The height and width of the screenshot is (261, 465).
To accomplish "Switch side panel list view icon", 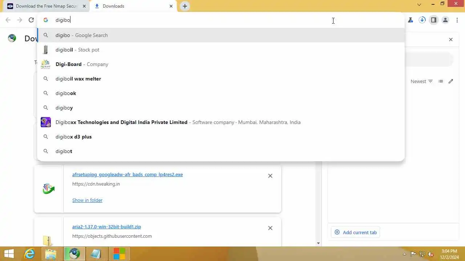I will click(x=441, y=81).
